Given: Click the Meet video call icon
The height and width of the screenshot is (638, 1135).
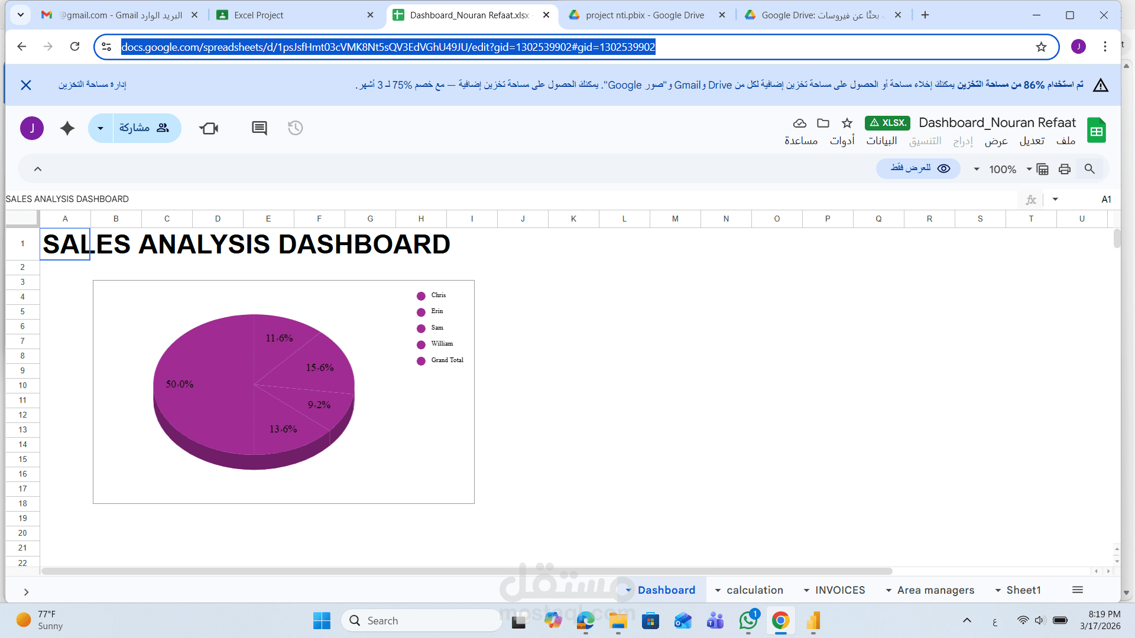Looking at the screenshot, I should tap(209, 128).
